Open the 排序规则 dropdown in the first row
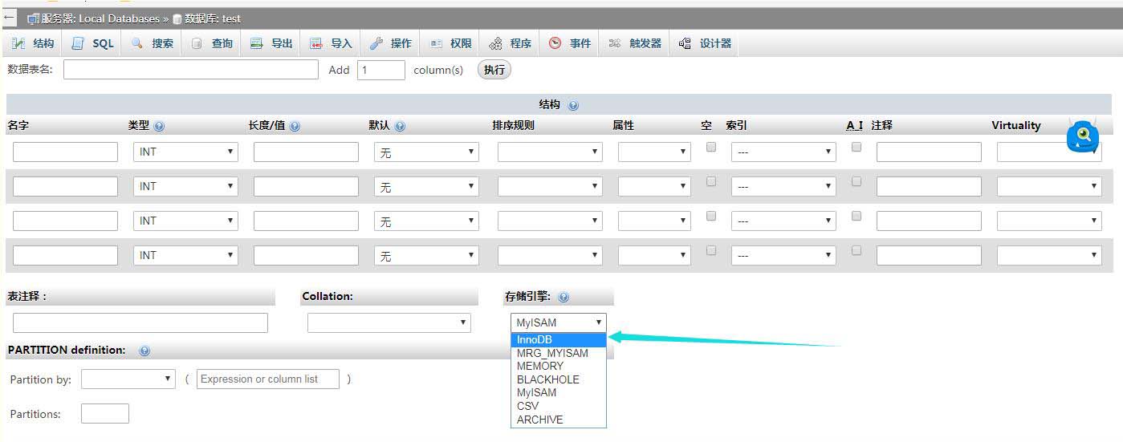Viewport: 1123px width, 442px height. tap(550, 152)
